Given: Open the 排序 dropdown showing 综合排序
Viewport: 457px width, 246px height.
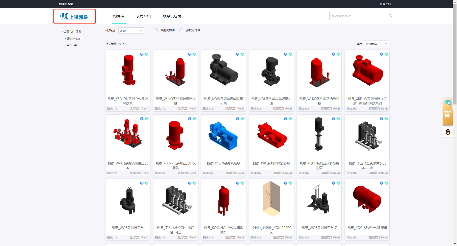Looking at the screenshot, I should (376, 44).
